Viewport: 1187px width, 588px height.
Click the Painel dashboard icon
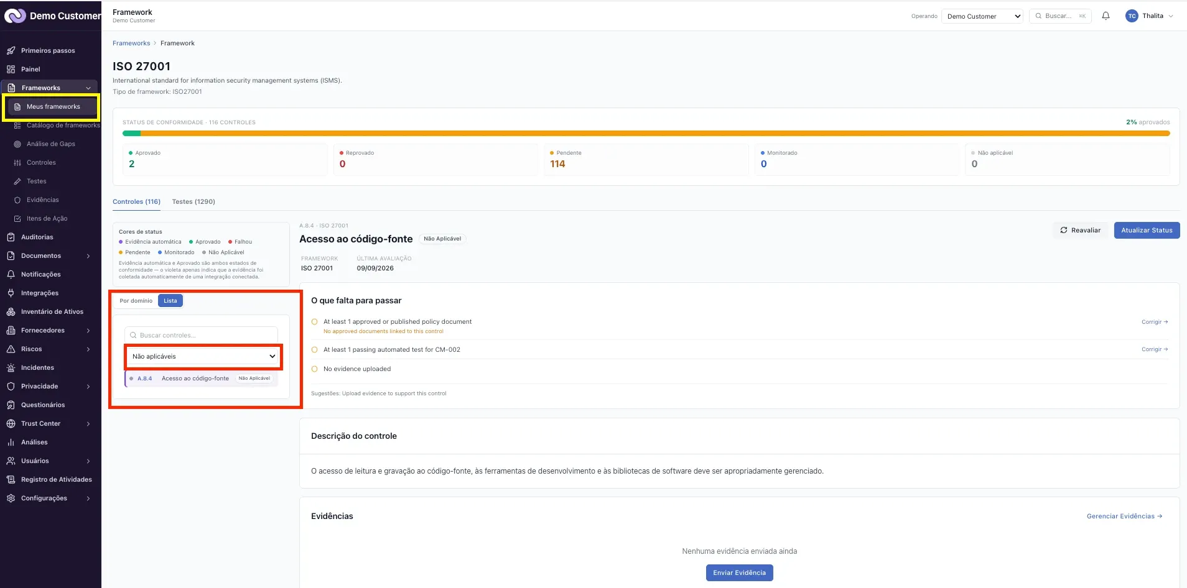click(x=11, y=69)
